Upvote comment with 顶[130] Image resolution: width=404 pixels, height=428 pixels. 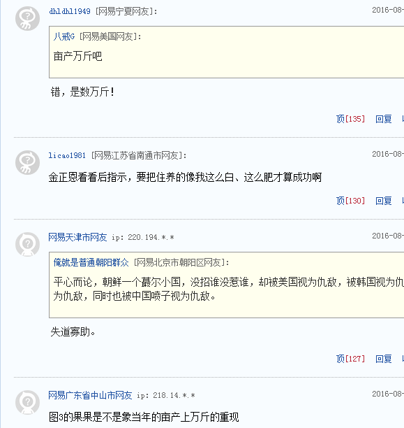coord(350,201)
